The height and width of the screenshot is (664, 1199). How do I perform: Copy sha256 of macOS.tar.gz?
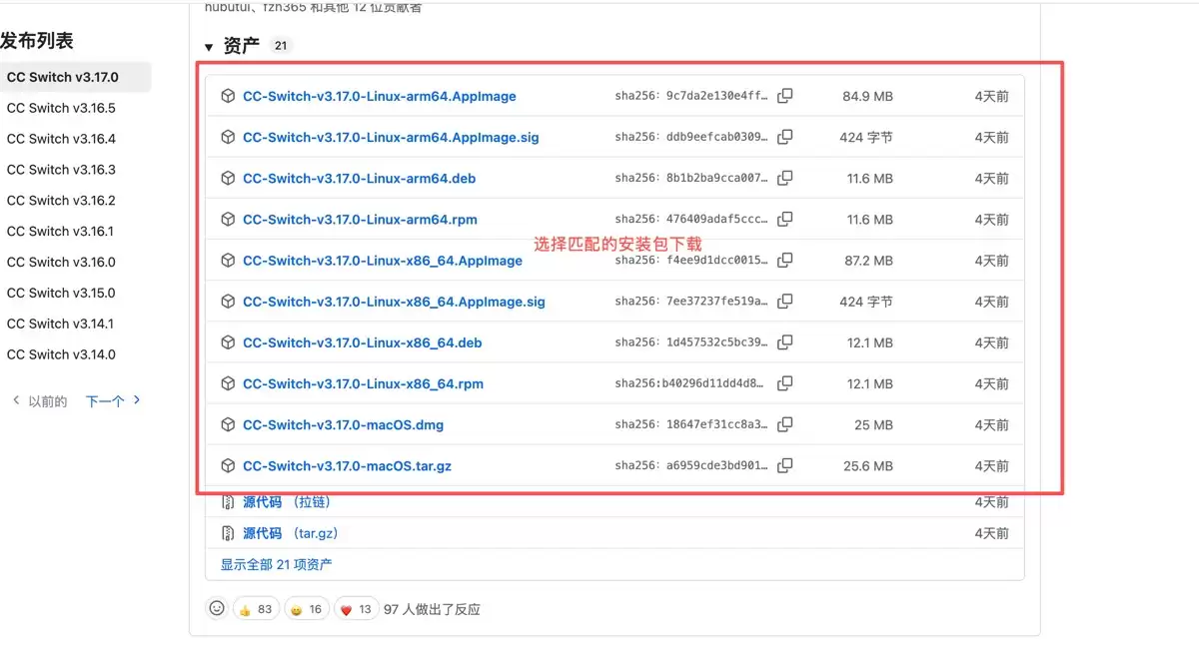[785, 465]
